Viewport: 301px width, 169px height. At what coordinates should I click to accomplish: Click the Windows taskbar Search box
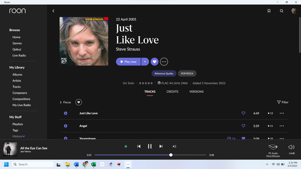click(33, 164)
